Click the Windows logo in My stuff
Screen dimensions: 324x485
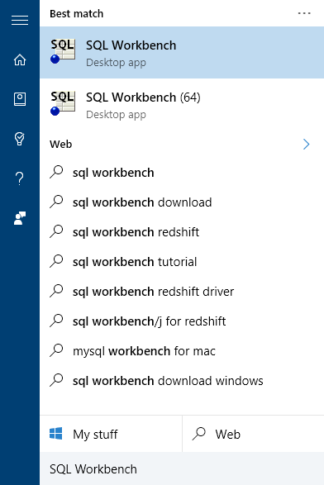[x=56, y=433]
